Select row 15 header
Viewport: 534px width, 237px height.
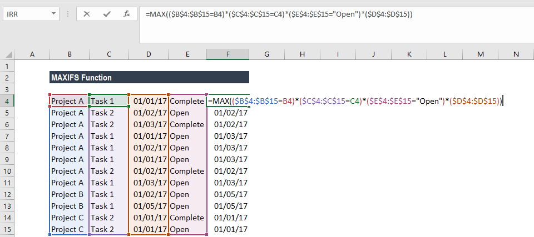click(7, 229)
